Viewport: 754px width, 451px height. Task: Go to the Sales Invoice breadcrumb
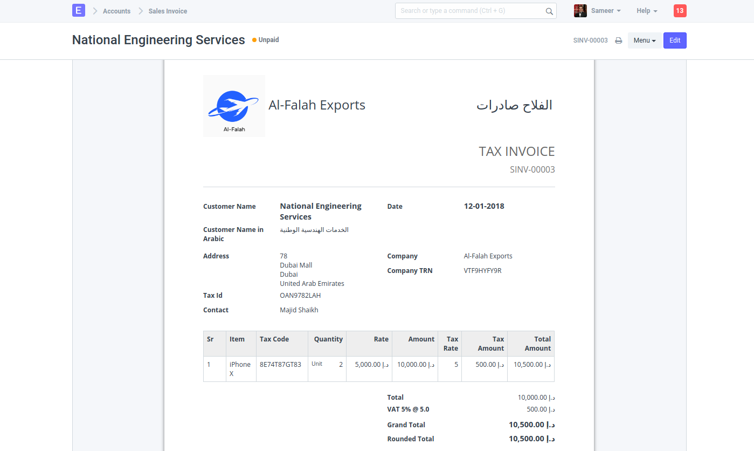point(168,11)
